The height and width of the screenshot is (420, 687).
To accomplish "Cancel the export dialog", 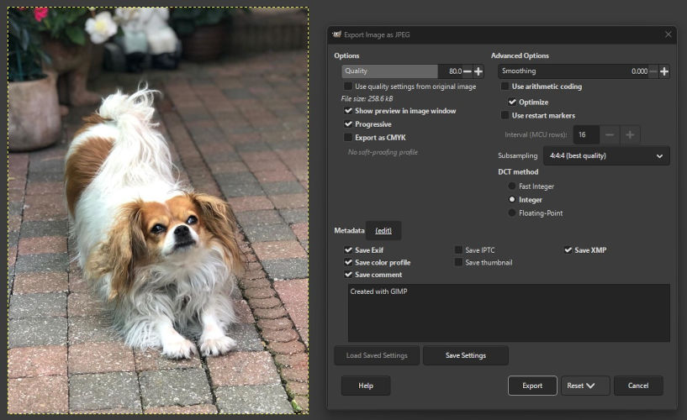I will point(638,386).
